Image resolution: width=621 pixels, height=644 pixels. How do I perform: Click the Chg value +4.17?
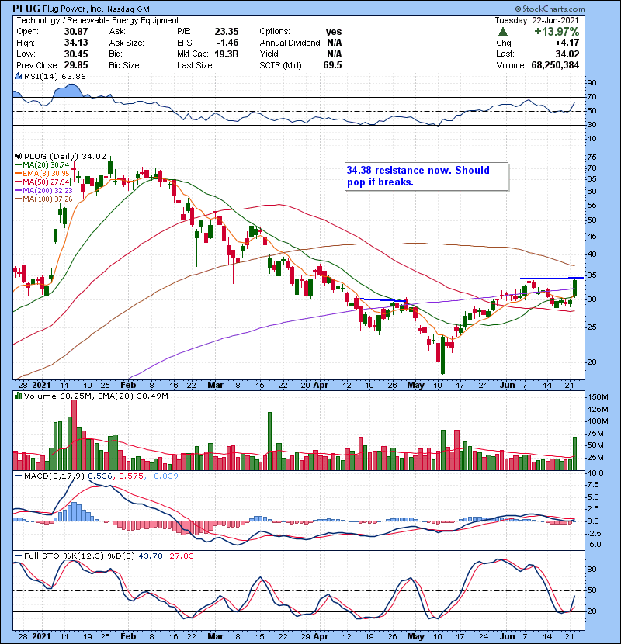click(x=567, y=43)
